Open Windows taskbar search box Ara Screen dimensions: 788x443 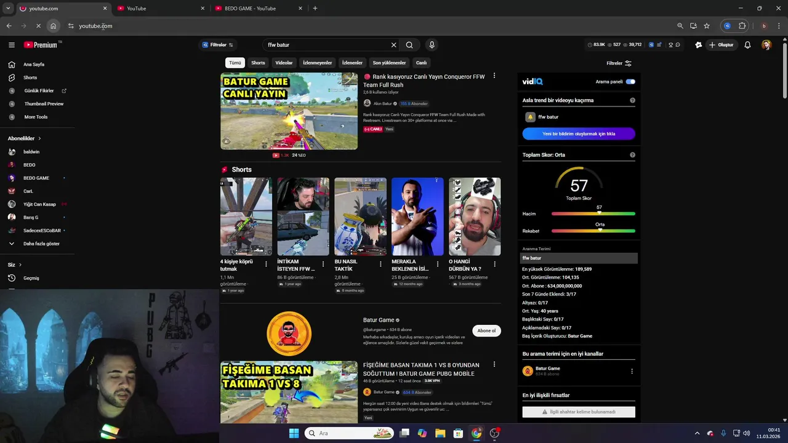pyautogui.click(x=350, y=433)
